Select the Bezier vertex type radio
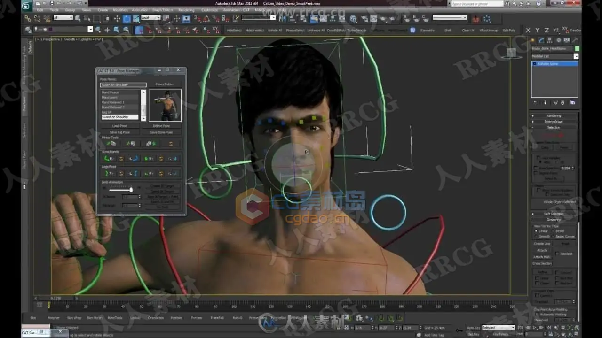602x338 pixels. point(552,231)
